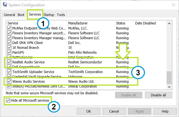Click the Cancel button
This screenshot has height=117, width=179.
(114, 111)
